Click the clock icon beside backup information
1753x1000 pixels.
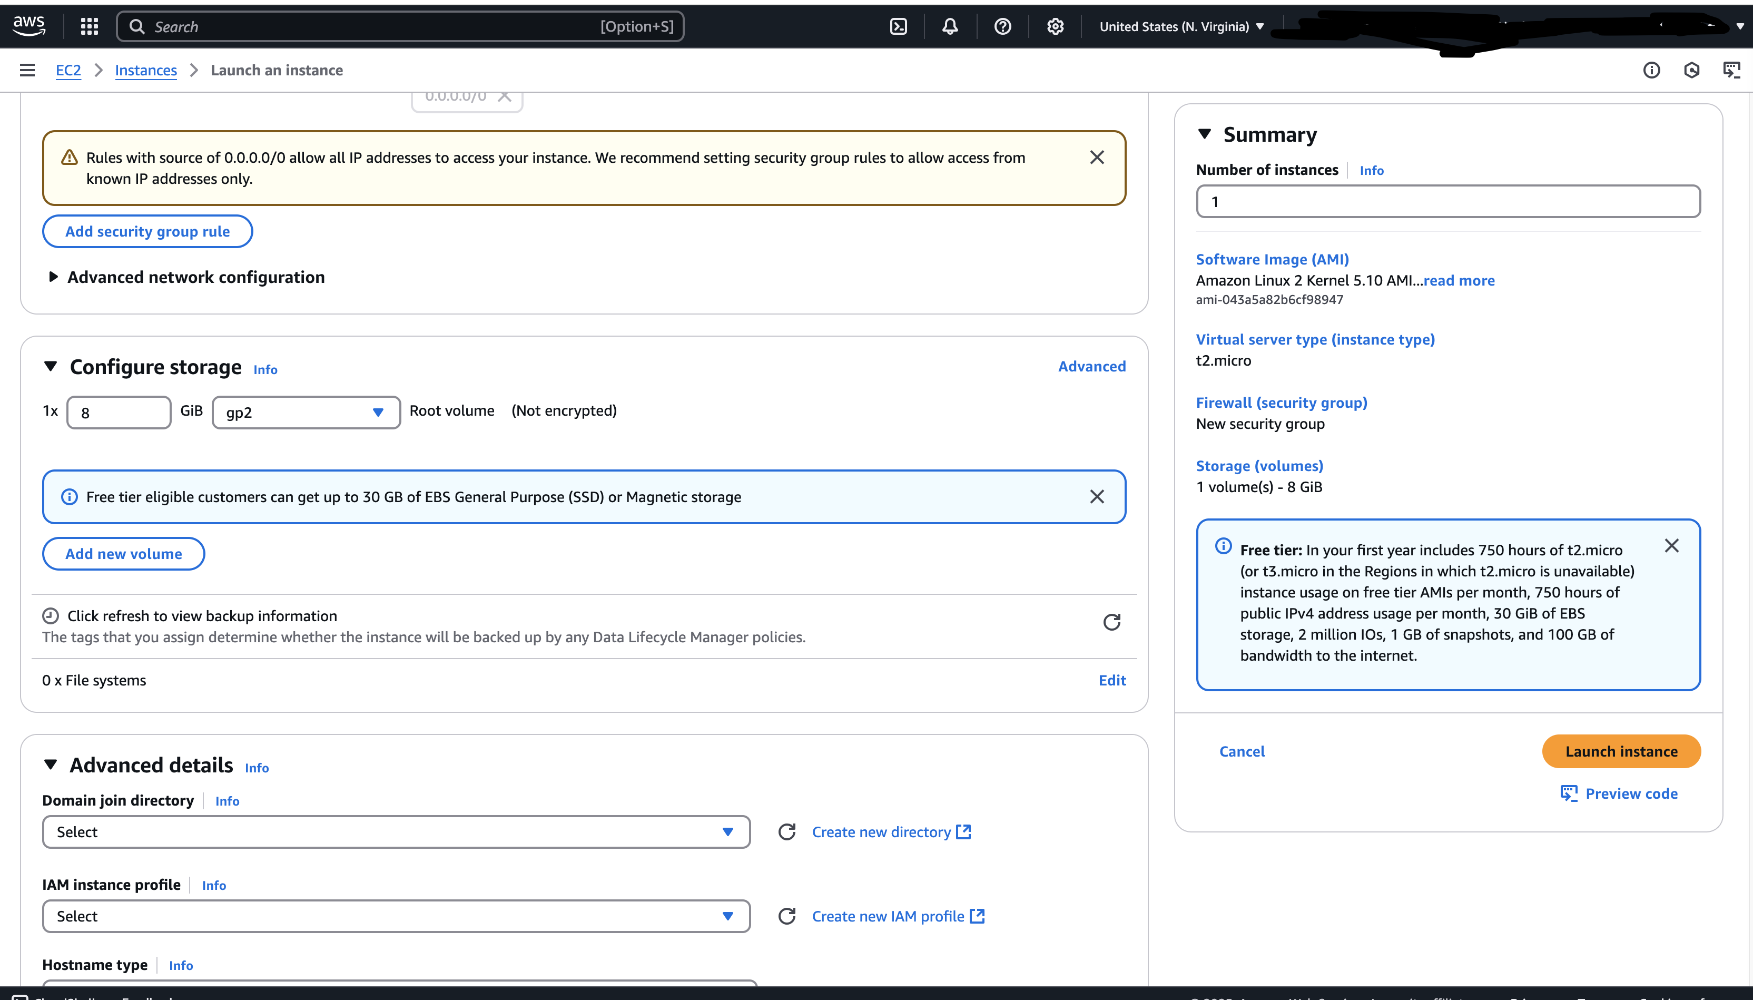50,615
